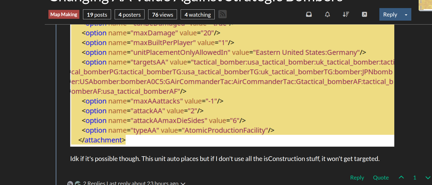Screen dimensions: 432x185
Task: Upvote the post with up chevron
Action: click(401, 177)
